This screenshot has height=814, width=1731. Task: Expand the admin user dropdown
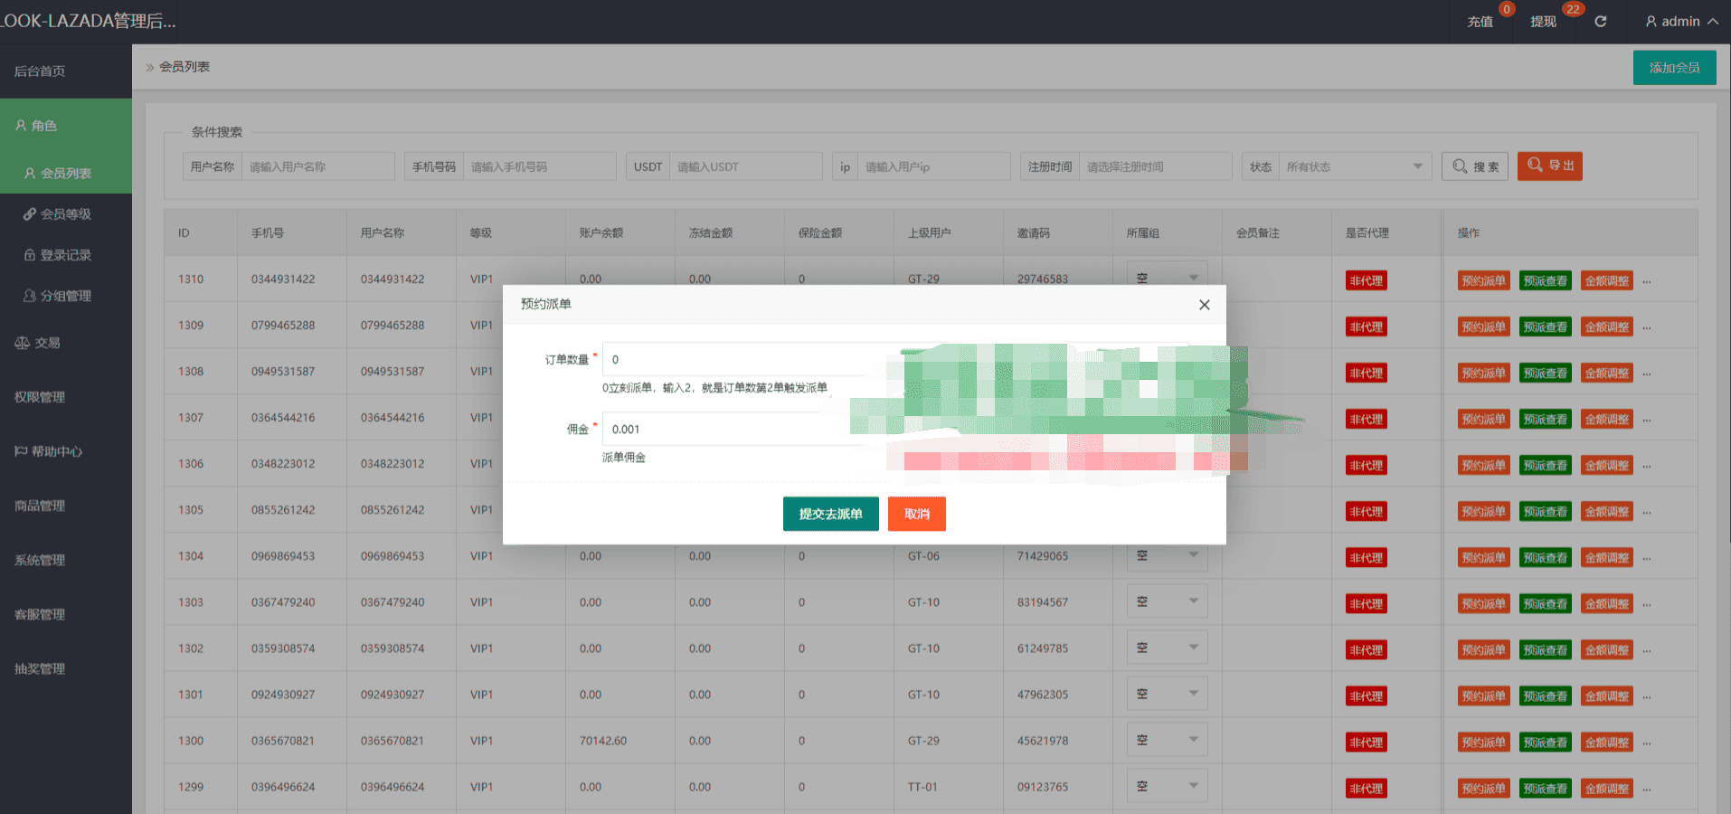[x=1680, y=22]
